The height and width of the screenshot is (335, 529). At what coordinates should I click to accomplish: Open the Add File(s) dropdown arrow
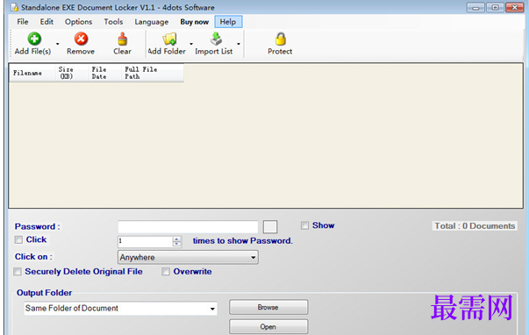[57, 44]
